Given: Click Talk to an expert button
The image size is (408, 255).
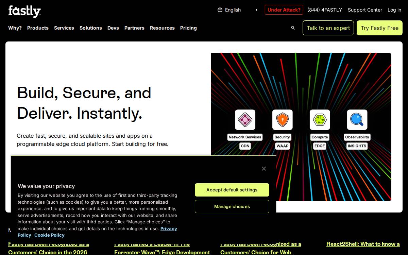Looking at the screenshot, I should click(x=328, y=28).
